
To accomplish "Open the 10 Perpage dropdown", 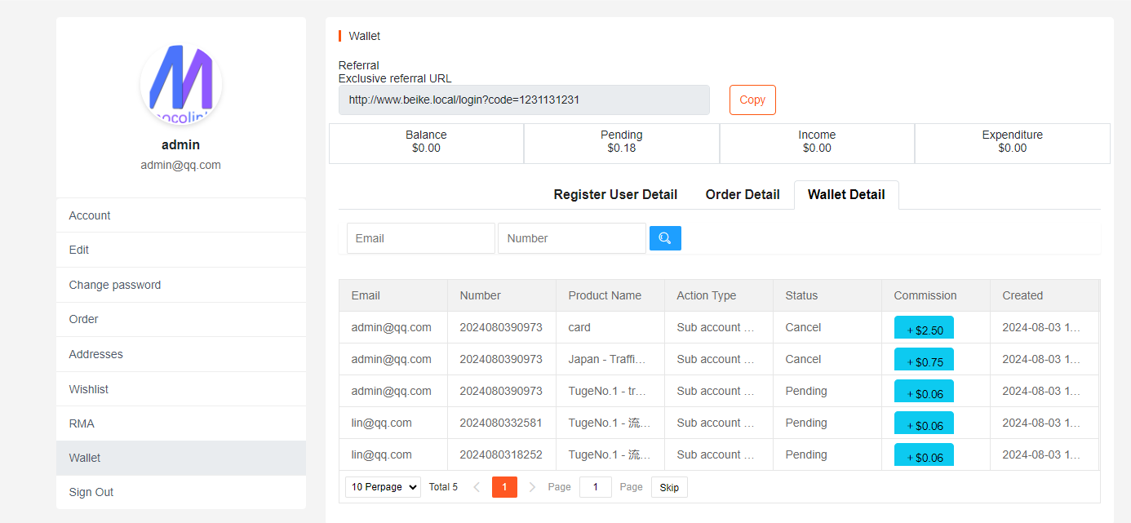I will (x=383, y=487).
